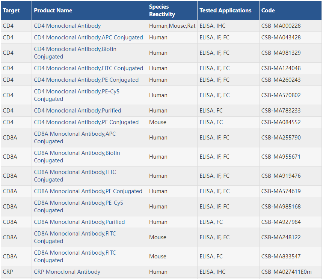Click the CSB-MA027411E0m code cell
This screenshot has width=323, height=279.
pos(286,272)
